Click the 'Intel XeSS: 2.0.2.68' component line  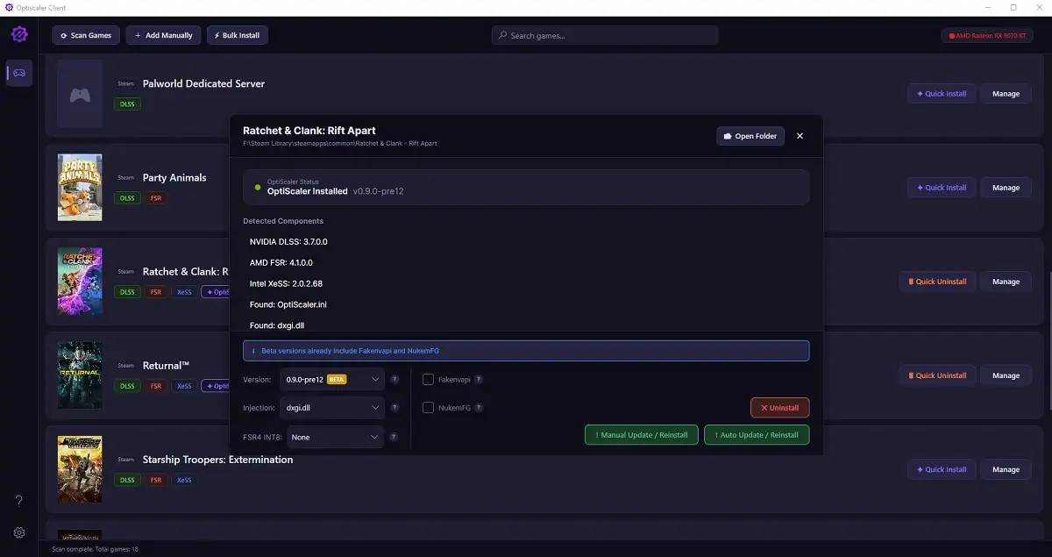287,283
